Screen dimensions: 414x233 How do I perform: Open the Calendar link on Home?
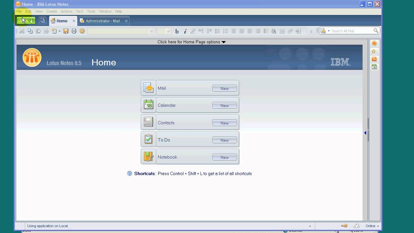tap(167, 105)
